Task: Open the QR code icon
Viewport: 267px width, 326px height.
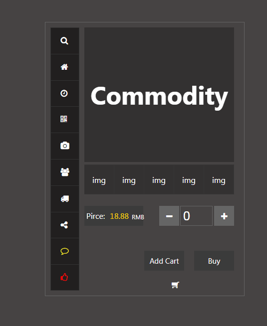Action: point(64,119)
